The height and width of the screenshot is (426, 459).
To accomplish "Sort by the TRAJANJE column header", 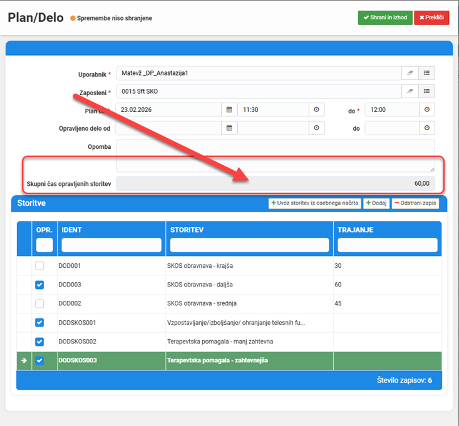I will click(356, 230).
